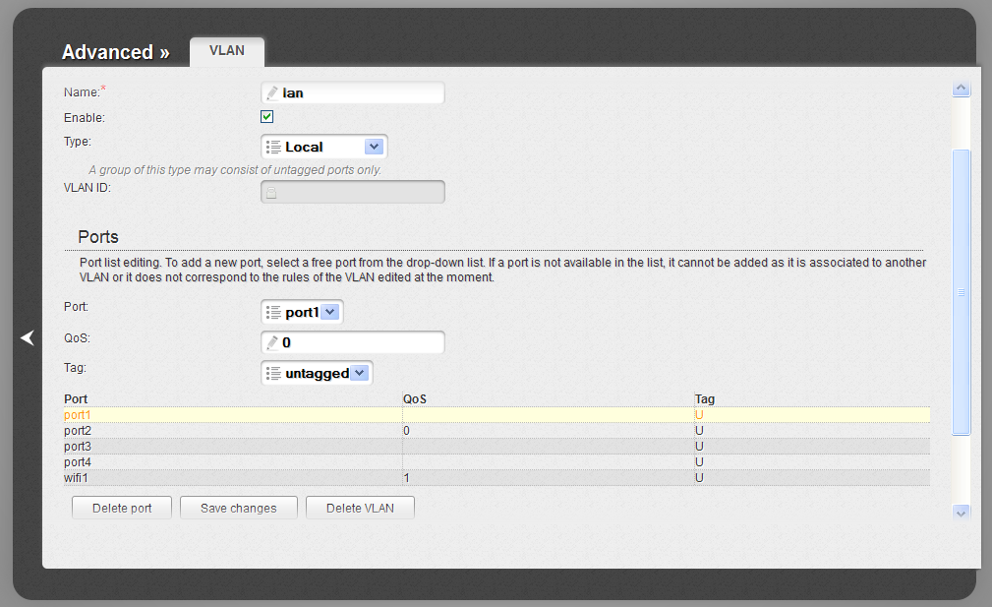
Task: Select the port4 row in table
Action: (x=496, y=462)
